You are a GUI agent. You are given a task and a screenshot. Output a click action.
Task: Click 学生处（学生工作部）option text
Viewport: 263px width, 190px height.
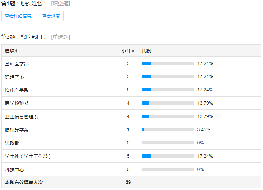point(28,156)
